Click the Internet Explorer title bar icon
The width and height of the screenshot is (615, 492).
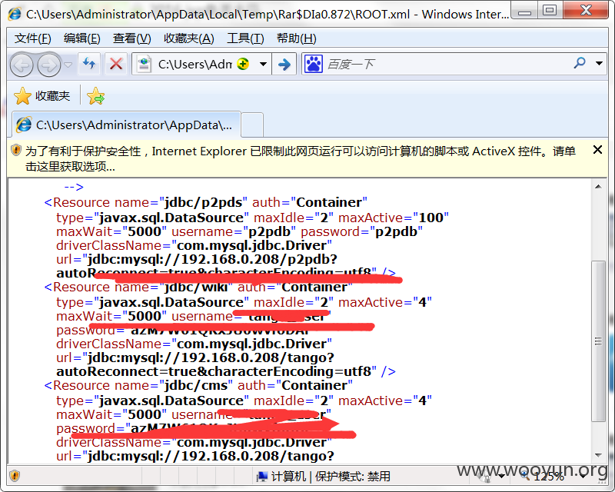click(15, 14)
